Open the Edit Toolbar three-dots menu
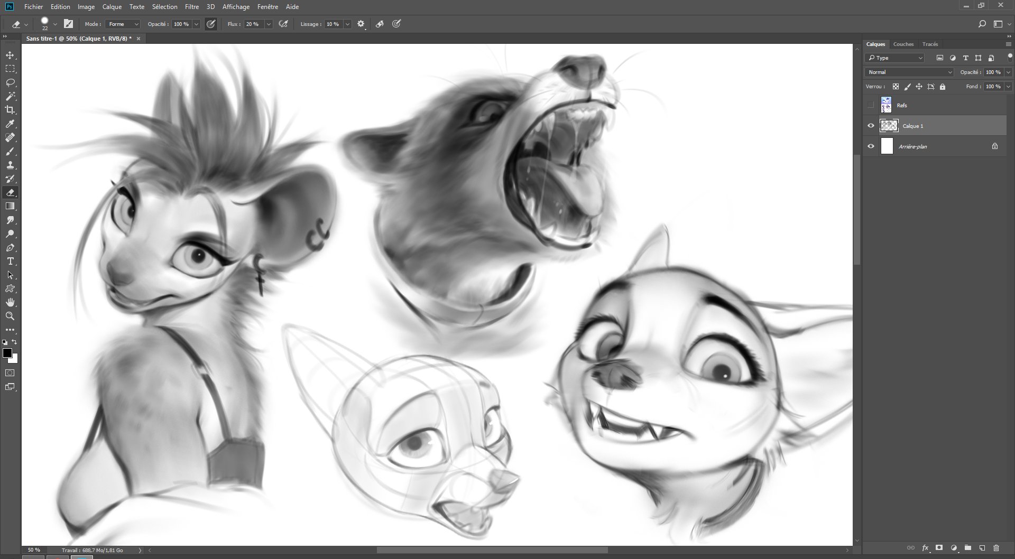Viewport: 1015px width, 559px height. point(10,330)
